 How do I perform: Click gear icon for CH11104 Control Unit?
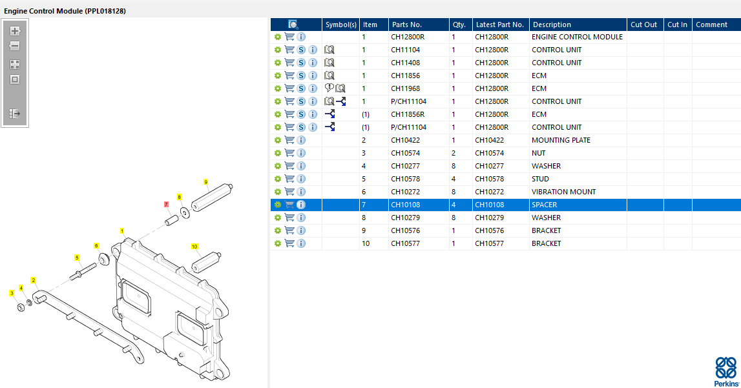(x=277, y=50)
